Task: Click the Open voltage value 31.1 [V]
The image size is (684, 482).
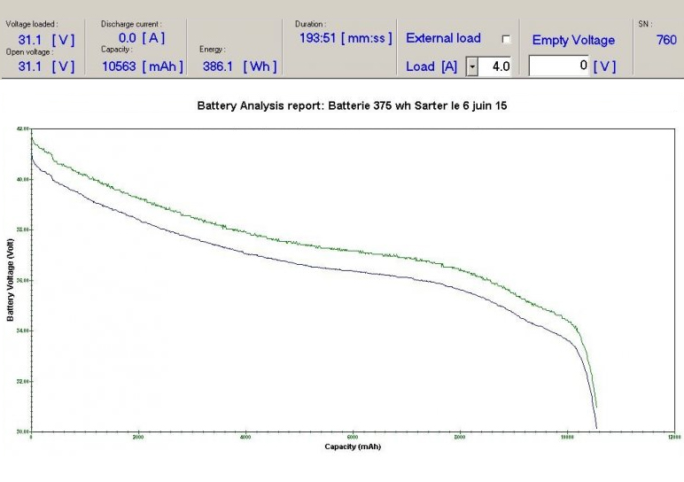Action: pos(46,66)
